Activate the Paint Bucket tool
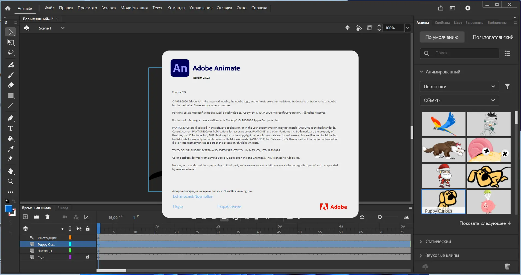Viewport: 521px width, 275px height. 11,138
